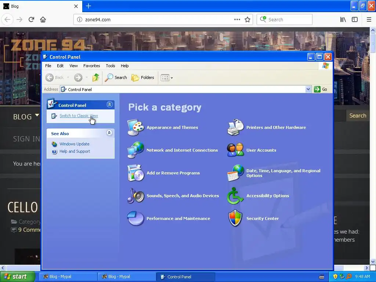
Task: Open the browser hamburger menu
Action: pyautogui.click(x=369, y=19)
